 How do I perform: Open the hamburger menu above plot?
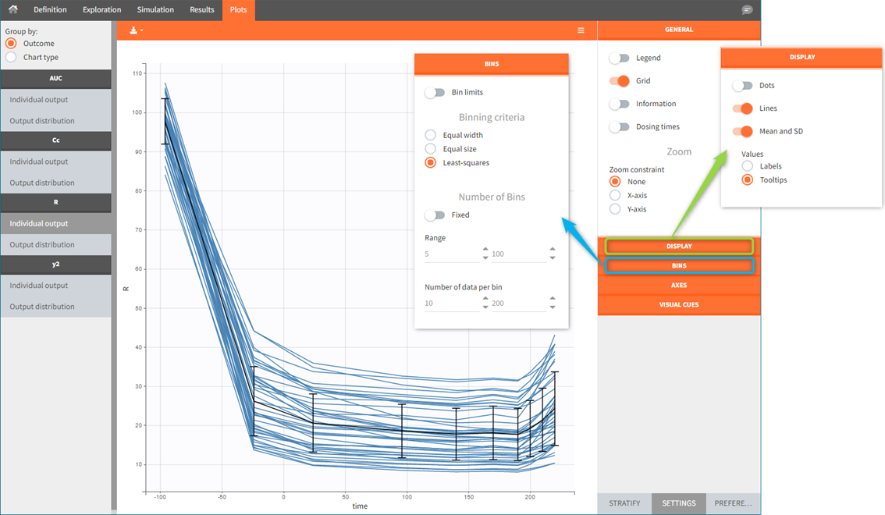point(581,30)
